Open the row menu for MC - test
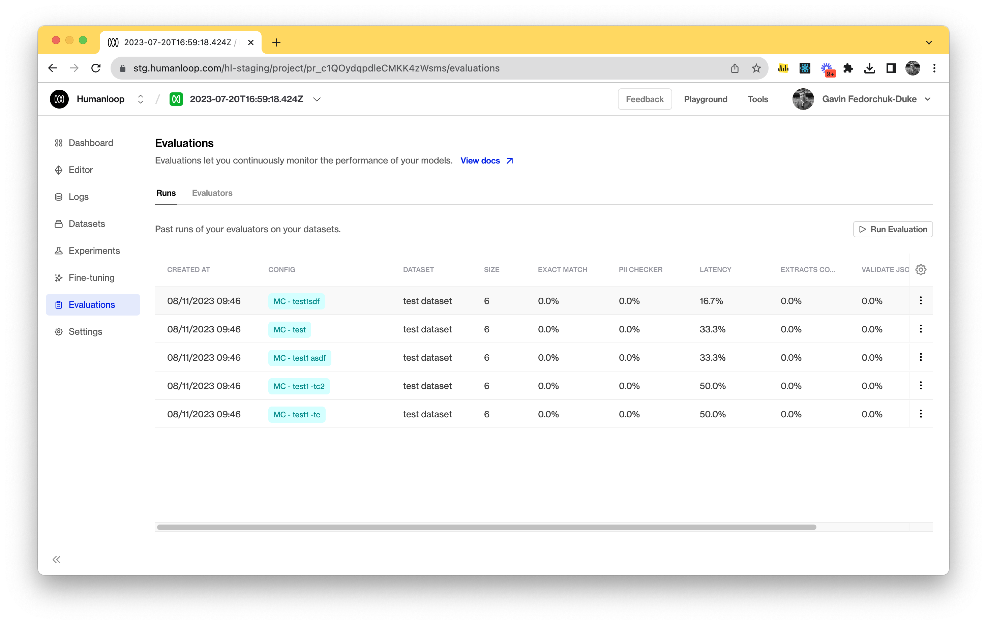 click(921, 329)
